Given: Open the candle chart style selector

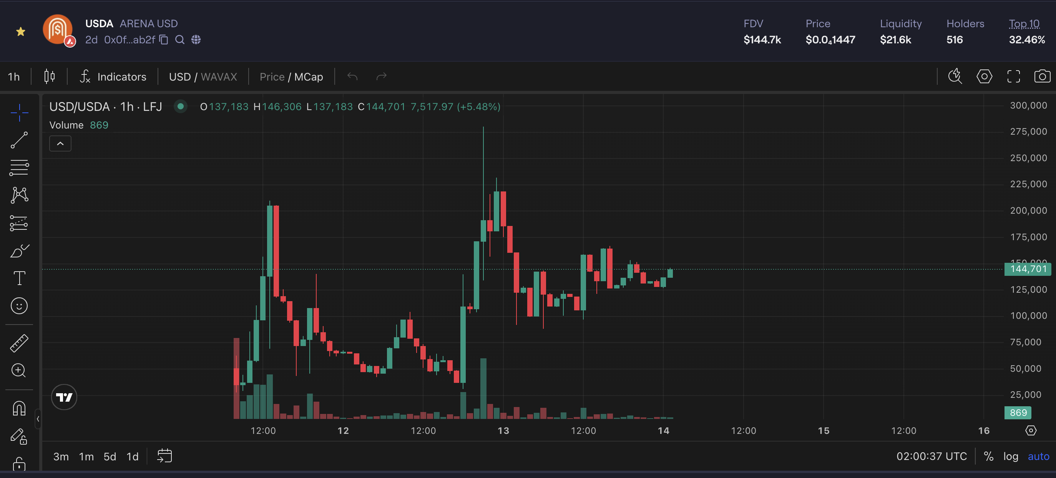Looking at the screenshot, I should (49, 76).
